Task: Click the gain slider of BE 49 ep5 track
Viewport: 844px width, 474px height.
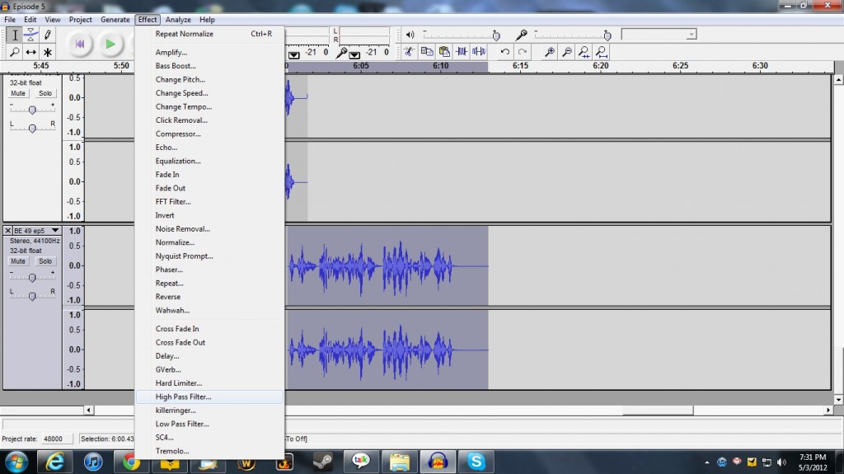Action: 32,278
